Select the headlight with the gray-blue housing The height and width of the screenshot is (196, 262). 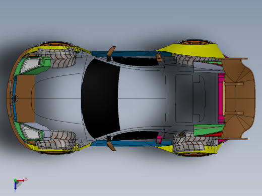33,131
